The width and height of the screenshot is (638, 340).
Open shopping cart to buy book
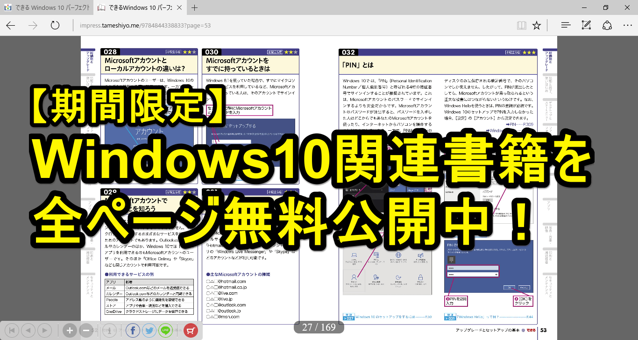[x=191, y=331]
